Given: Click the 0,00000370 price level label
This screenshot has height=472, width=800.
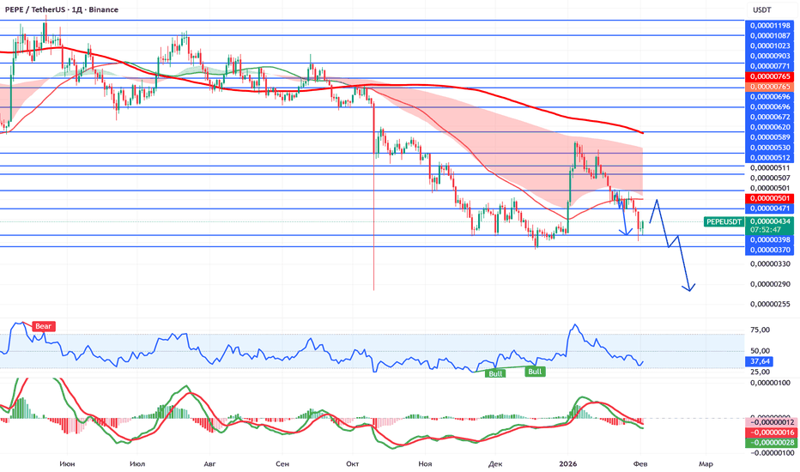Looking at the screenshot, I should [769, 250].
